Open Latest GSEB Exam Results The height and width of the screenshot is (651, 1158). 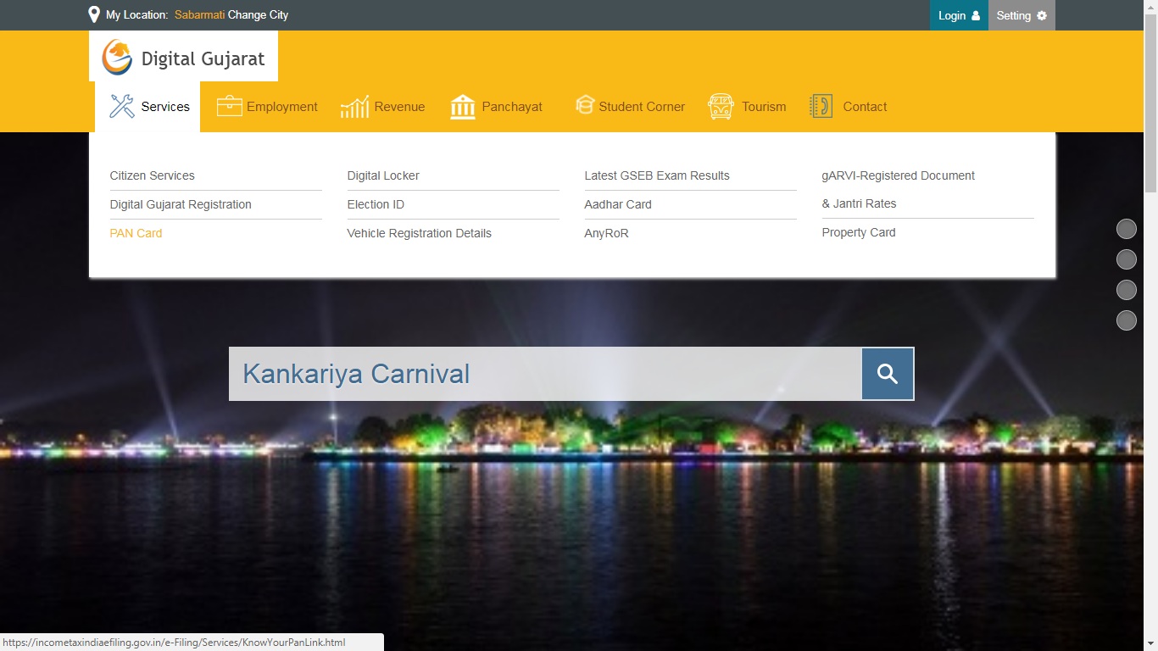coord(656,175)
